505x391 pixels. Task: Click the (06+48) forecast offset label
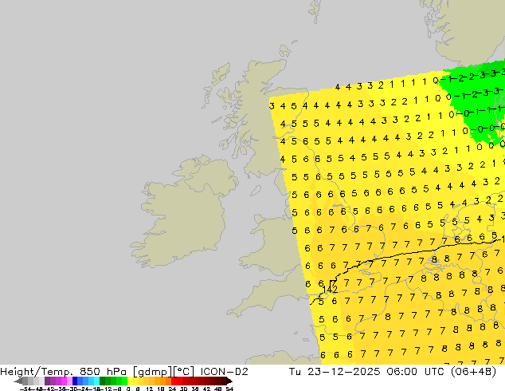tap(473, 372)
